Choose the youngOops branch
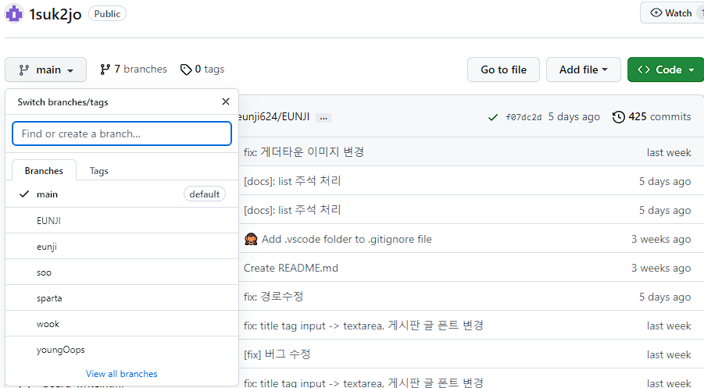Image resolution: width=704 pixels, height=388 pixels. coord(122,350)
